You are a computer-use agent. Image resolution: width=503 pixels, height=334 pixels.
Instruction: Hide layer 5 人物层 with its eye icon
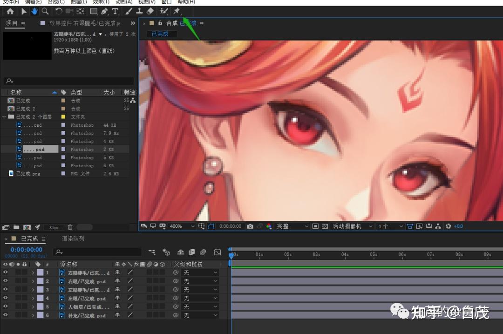(x=6, y=306)
